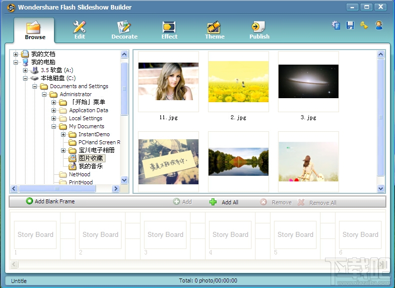Select the NetHood folder
Screen dimensions: 395x288
pos(79,174)
